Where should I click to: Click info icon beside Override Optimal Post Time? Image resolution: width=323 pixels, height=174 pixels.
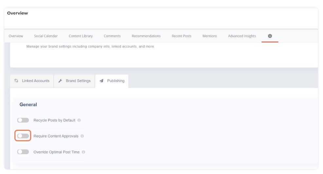84,152
